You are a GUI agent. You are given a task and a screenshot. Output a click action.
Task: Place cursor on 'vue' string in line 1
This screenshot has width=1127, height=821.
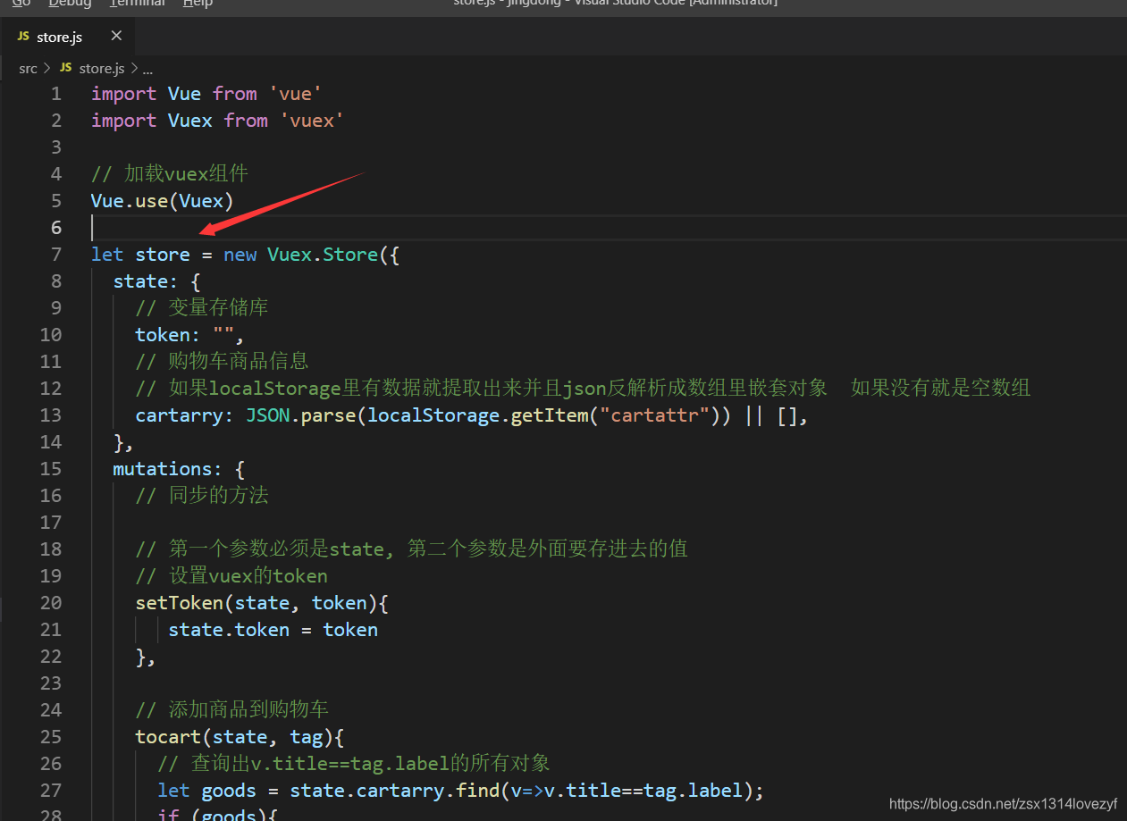click(296, 94)
